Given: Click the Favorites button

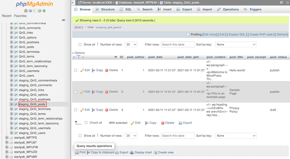Looking at the screenshot, I should 20,16.
